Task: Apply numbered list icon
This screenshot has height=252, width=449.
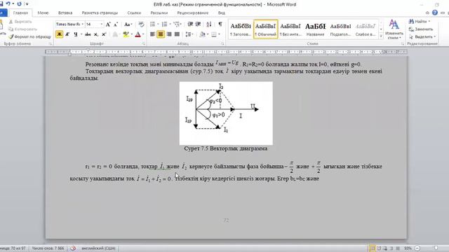Action: tap(164, 24)
